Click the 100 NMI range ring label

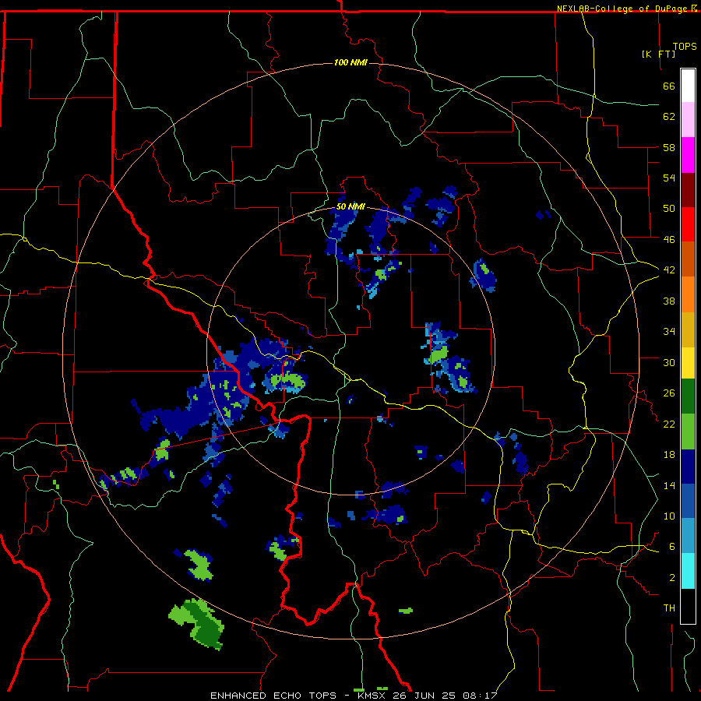point(350,62)
